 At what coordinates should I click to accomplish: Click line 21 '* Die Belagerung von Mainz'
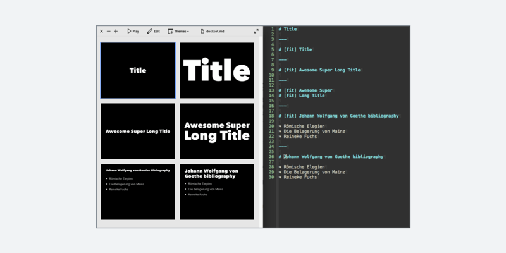312,132
